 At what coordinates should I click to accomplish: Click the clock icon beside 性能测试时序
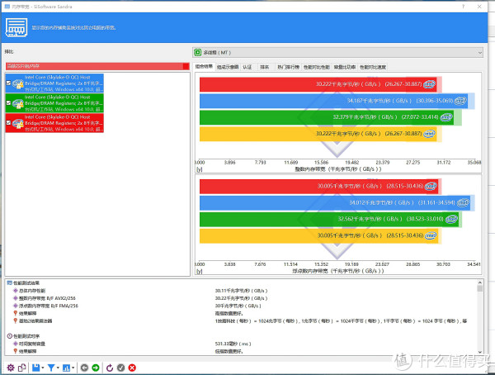pos(9,336)
